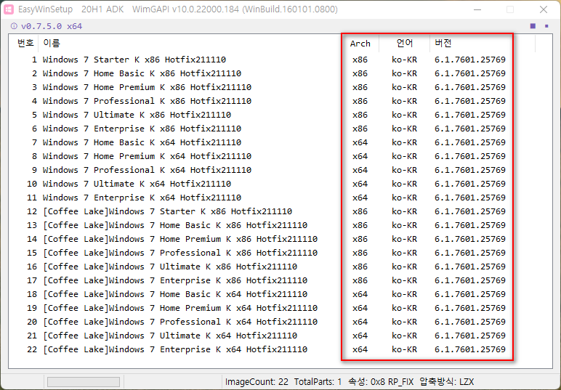Click the x86 Arch cell of row 12
The width and height of the screenshot is (561, 390).
click(x=360, y=211)
